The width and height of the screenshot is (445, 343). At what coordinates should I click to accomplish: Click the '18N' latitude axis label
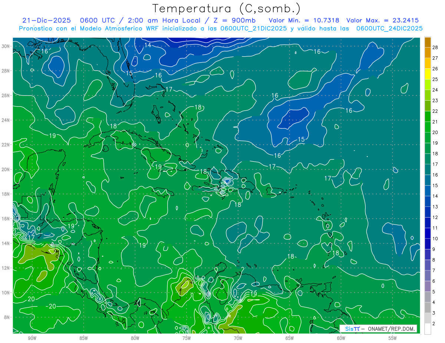coord(6,194)
